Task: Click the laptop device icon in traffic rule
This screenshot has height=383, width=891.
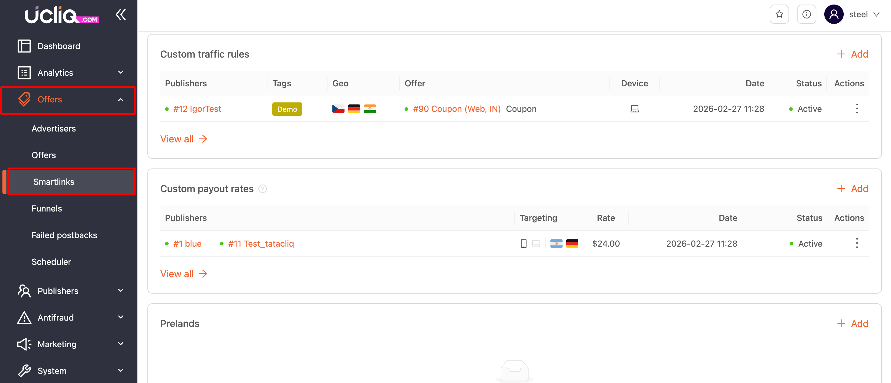Action: tap(634, 109)
